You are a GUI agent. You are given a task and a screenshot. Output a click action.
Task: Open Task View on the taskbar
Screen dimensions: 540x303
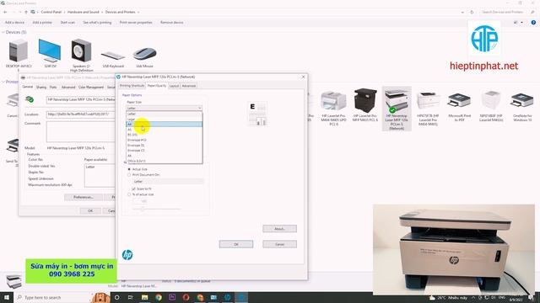(x=131, y=297)
